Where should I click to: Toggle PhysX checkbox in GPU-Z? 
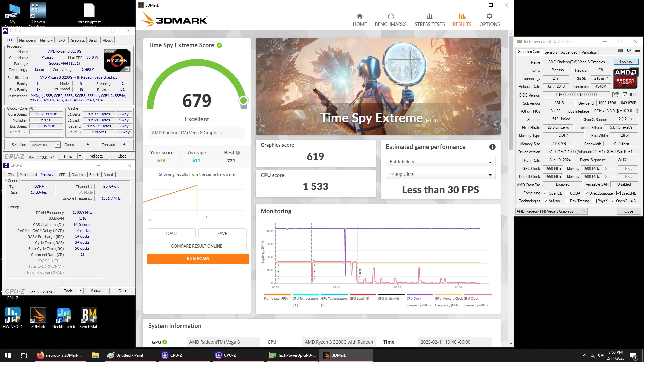[x=595, y=201]
